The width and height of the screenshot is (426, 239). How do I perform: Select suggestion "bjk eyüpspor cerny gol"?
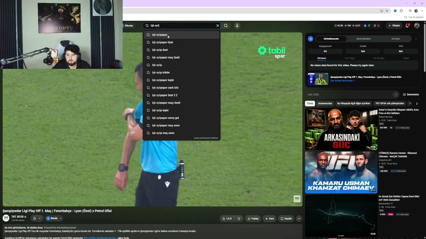[x=182, y=118]
